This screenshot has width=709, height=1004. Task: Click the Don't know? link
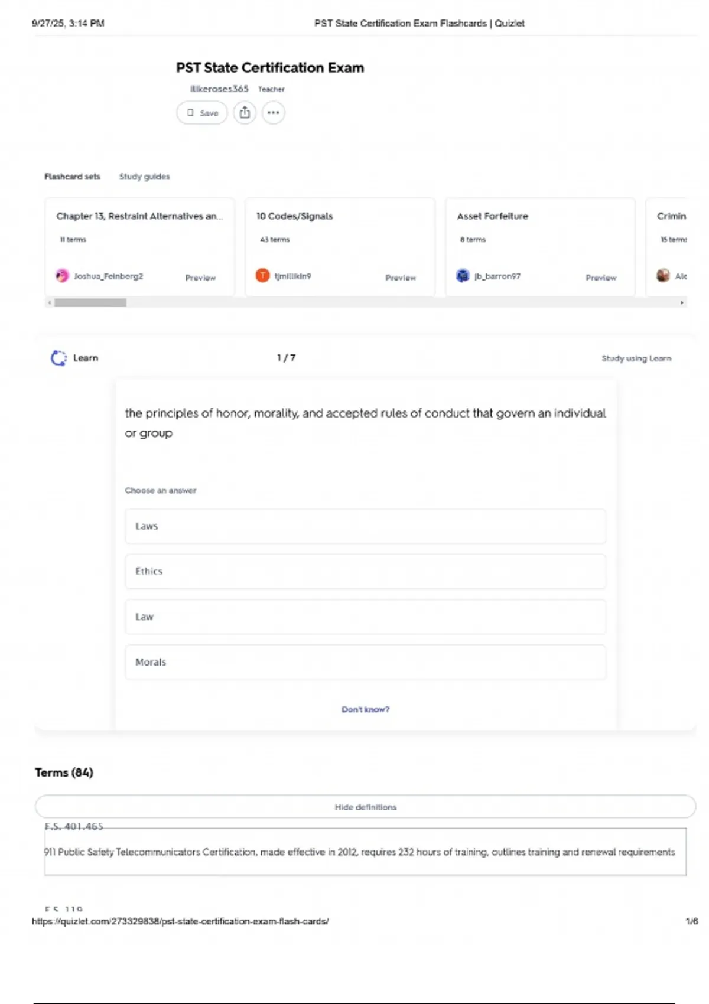[365, 709]
